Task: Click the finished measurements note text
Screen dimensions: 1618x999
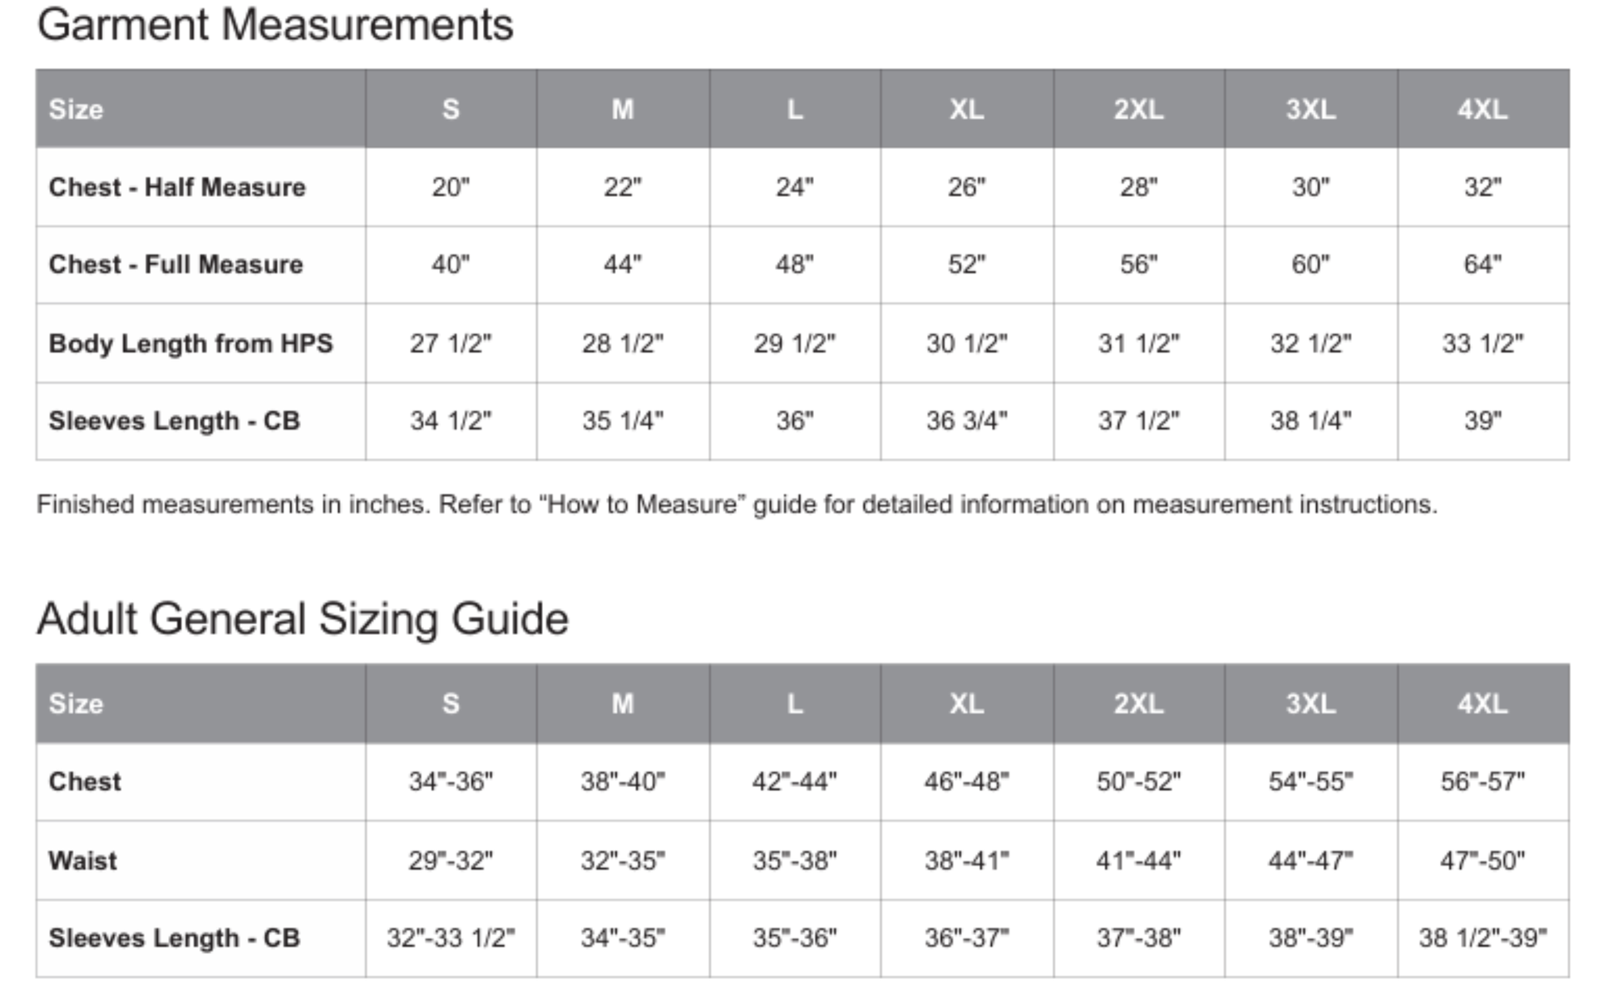Action: click(737, 504)
